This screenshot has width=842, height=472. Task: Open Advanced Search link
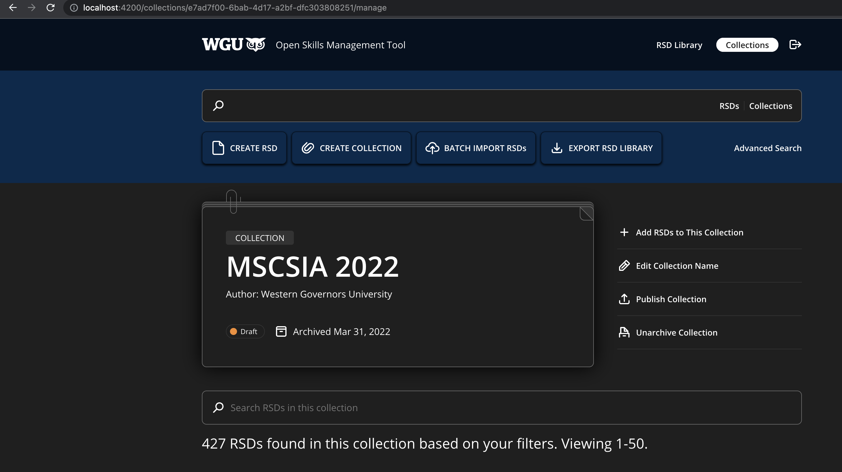[768, 148]
